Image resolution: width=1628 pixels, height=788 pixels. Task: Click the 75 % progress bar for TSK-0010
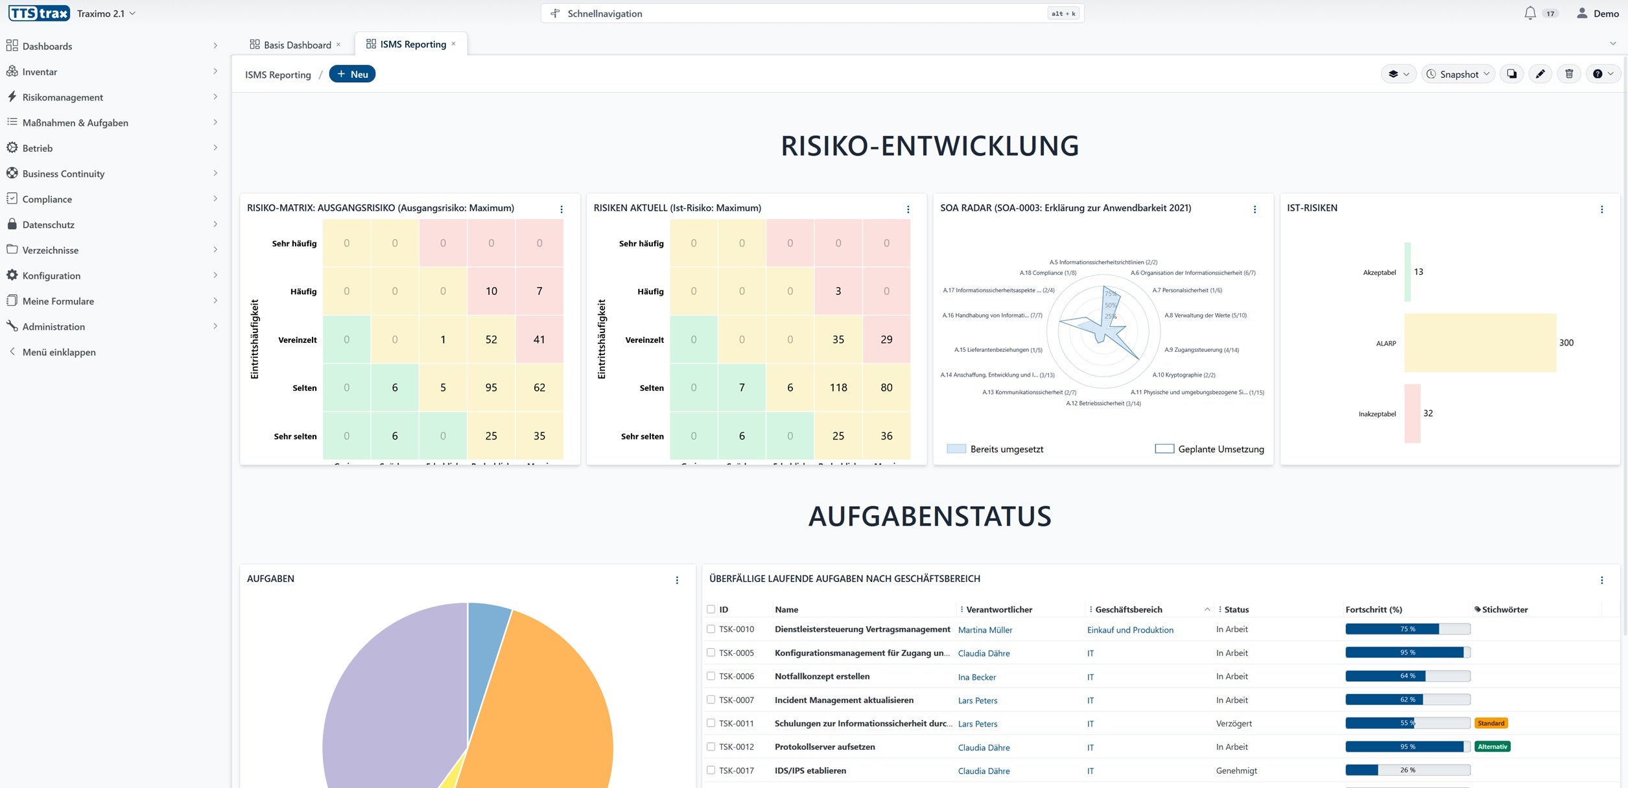pos(1408,629)
